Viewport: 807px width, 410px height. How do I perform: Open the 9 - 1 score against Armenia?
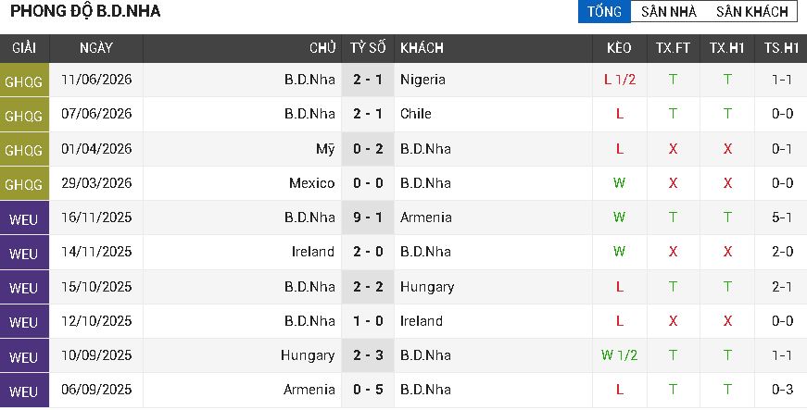[x=368, y=217]
